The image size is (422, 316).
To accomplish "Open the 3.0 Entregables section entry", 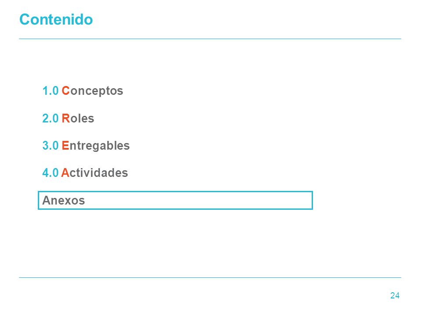I will pos(86,146).
